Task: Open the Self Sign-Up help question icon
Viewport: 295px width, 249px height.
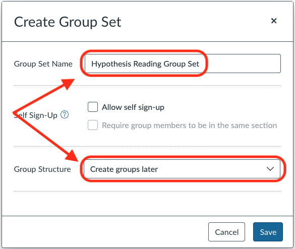Action: tap(65, 114)
